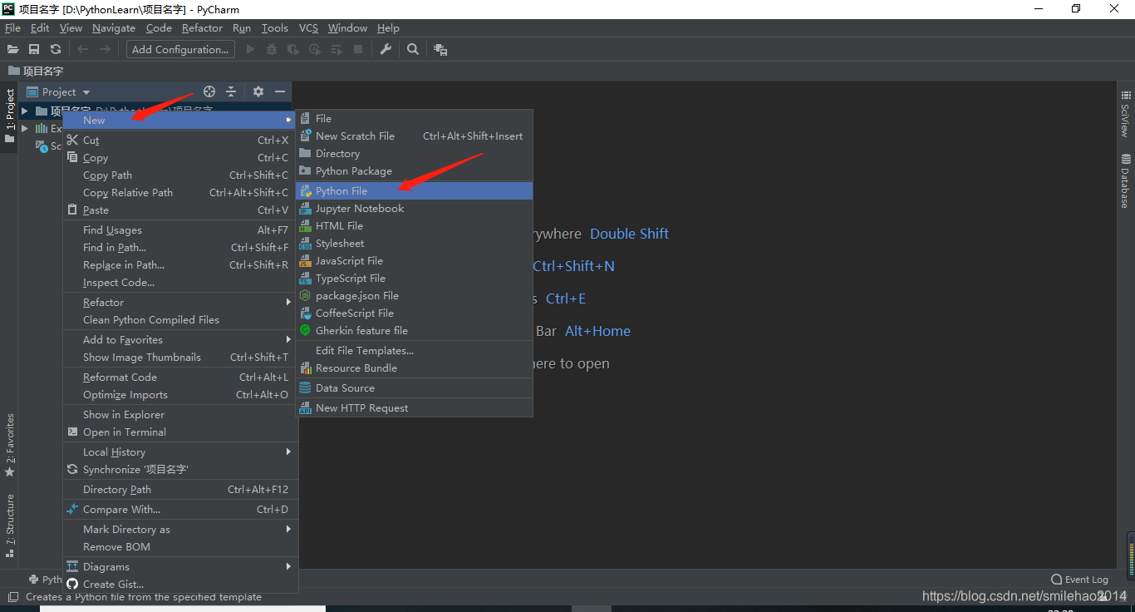Select Find Usages in context menu
The height and width of the screenshot is (612, 1135).
[x=180, y=229]
